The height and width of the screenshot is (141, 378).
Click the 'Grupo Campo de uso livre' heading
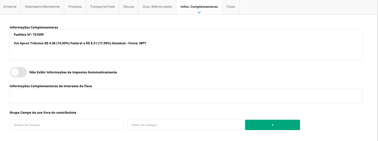point(43,113)
